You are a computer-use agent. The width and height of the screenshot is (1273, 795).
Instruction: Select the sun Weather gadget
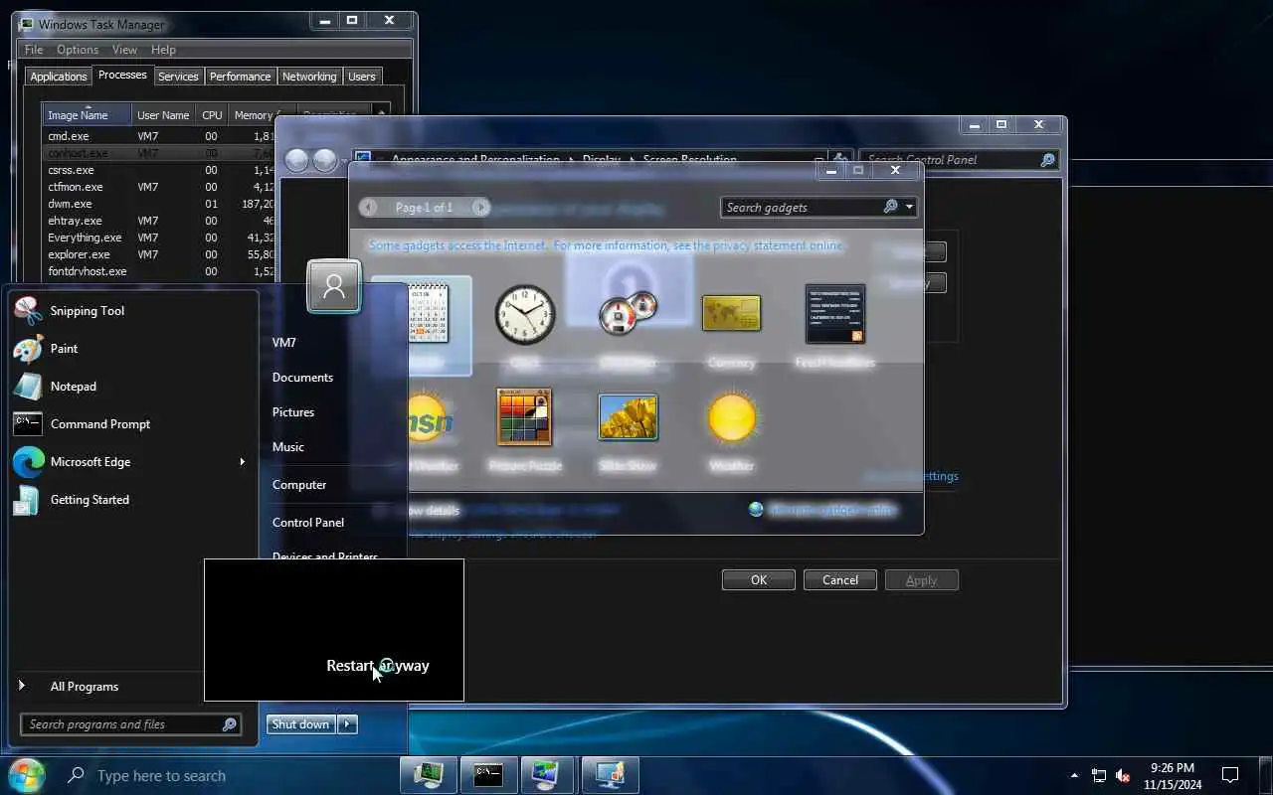click(731, 429)
